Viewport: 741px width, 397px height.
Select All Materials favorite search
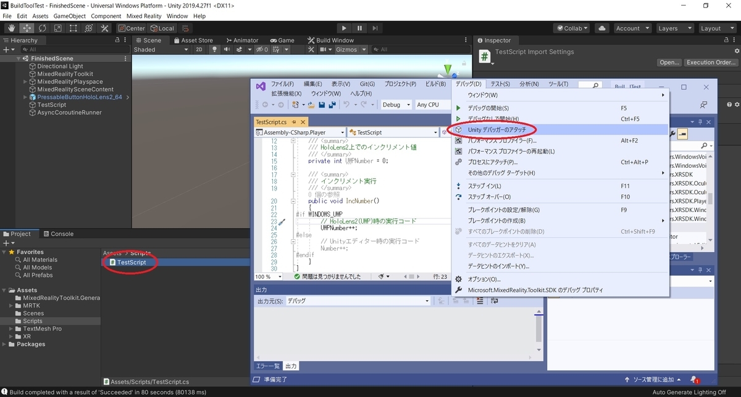(x=40, y=260)
